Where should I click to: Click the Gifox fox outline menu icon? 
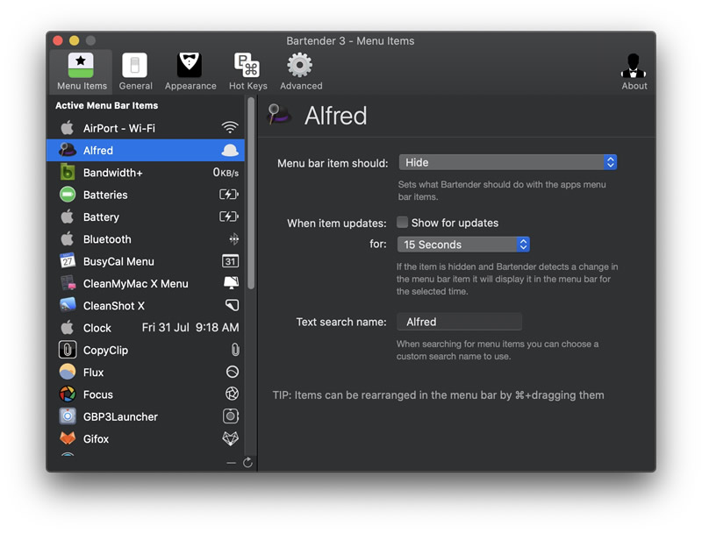point(231,438)
